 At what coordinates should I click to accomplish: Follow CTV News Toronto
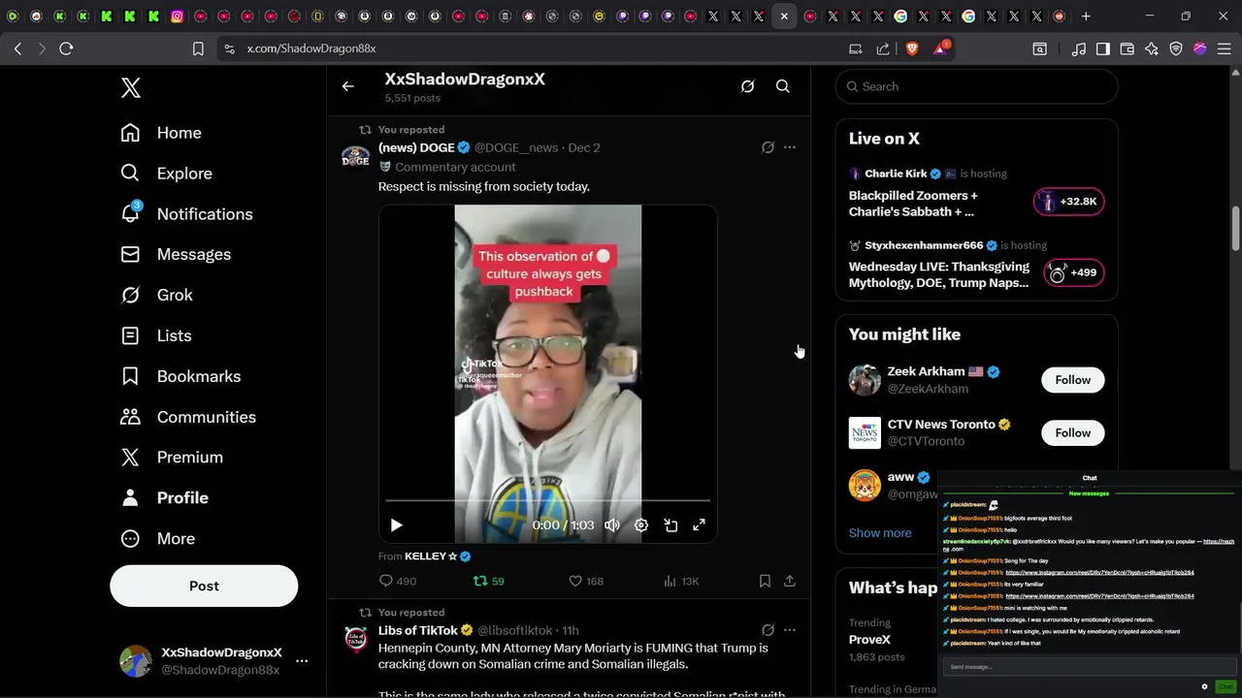1073,432
